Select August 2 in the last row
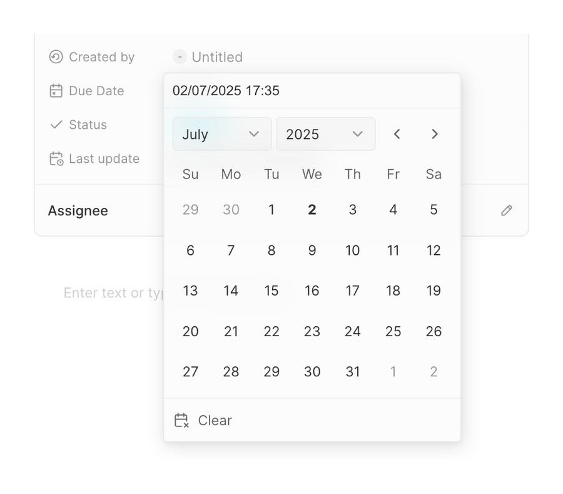The width and height of the screenshot is (563, 494). click(x=434, y=371)
